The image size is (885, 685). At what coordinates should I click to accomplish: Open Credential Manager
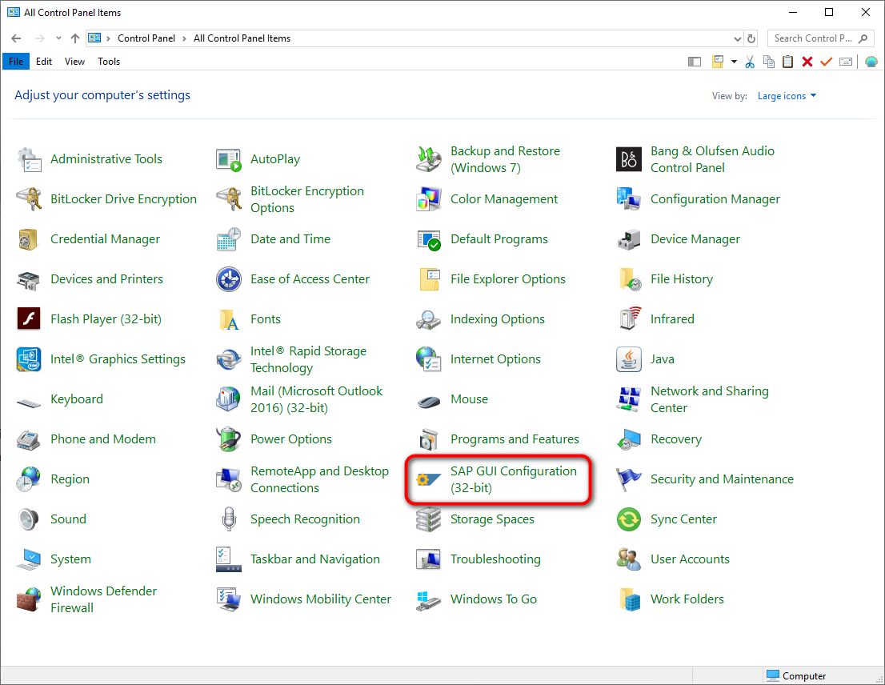89,239
